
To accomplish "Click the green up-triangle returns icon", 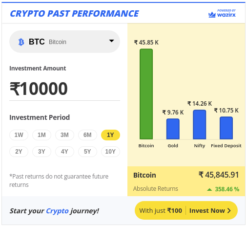I will [209, 189].
